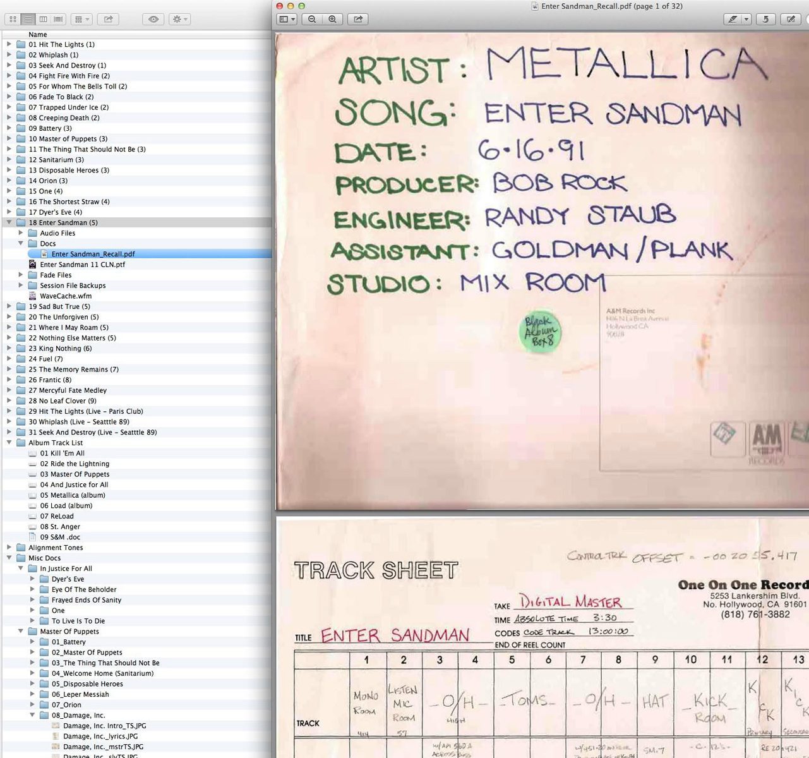Open the Finder arrange-by dropdown
This screenshot has width=809, height=758.
tap(81, 20)
